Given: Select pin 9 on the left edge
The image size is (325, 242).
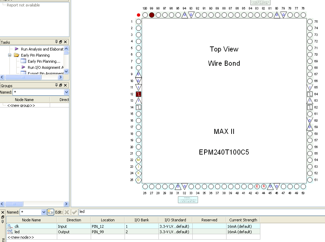Looking at the screenshot, I should point(138,74).
